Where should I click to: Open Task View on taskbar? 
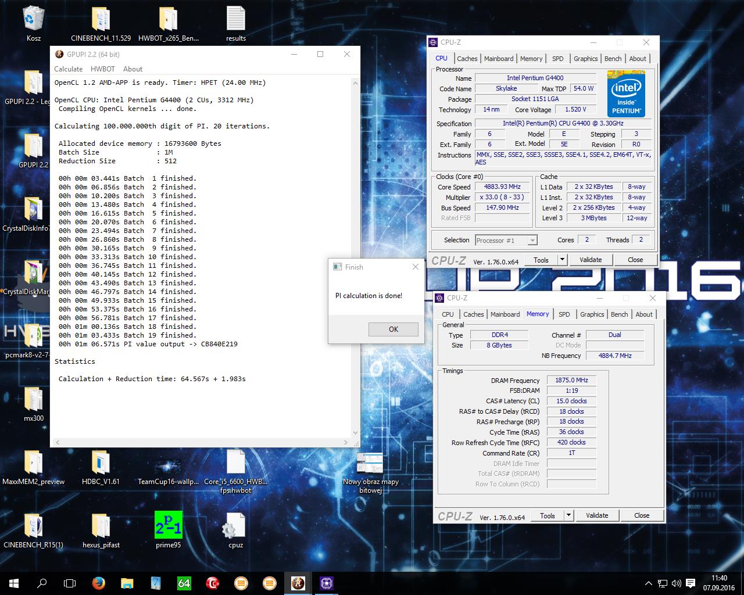tap(70, 583)
